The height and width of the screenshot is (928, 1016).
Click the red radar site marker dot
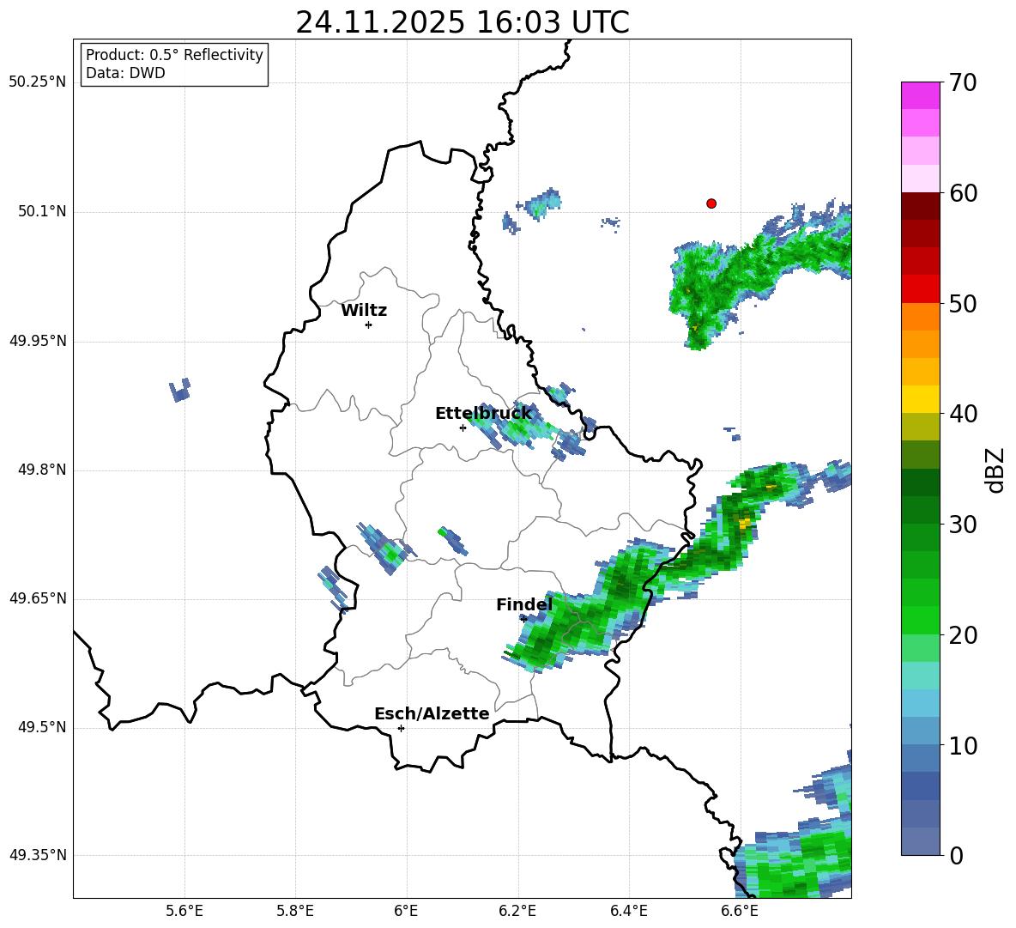[711, 203]
